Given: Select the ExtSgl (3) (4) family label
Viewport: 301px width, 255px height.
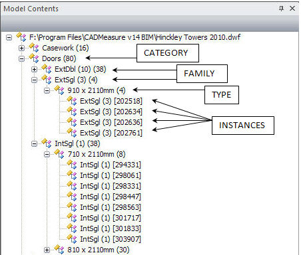Looking at the screenshot, I should [x=76, y=80].
